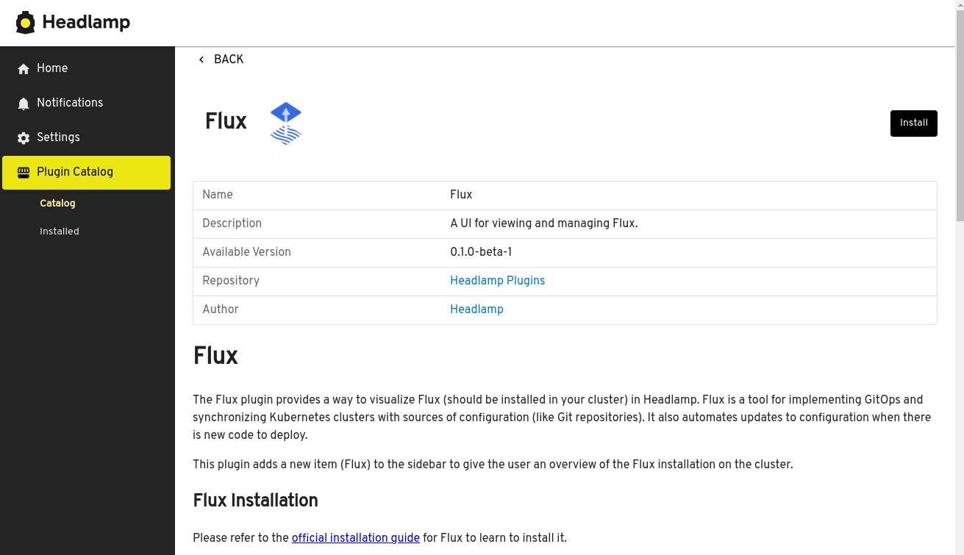Click the Install button for Flux
964x555 pixels.
pyautogui.click(x=913, y=123)
